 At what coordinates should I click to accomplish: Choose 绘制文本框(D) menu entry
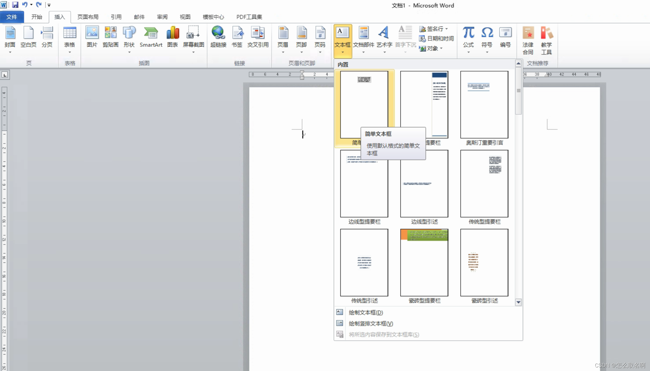pyautogui.click(x=366, y=312)
